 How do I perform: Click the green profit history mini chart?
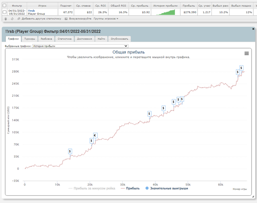[x=166, y=12]
